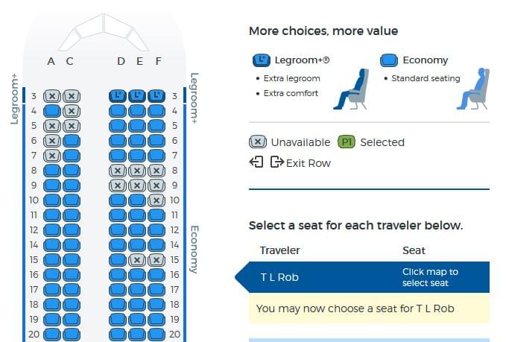
Task: Click the Legroom+ legend seat icon
Action: tap(262, 60)
